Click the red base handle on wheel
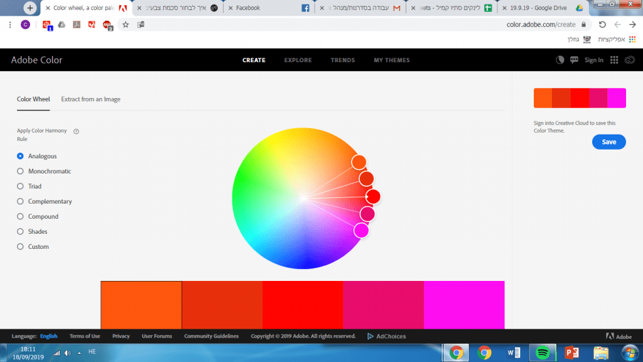 coord(373,197)
